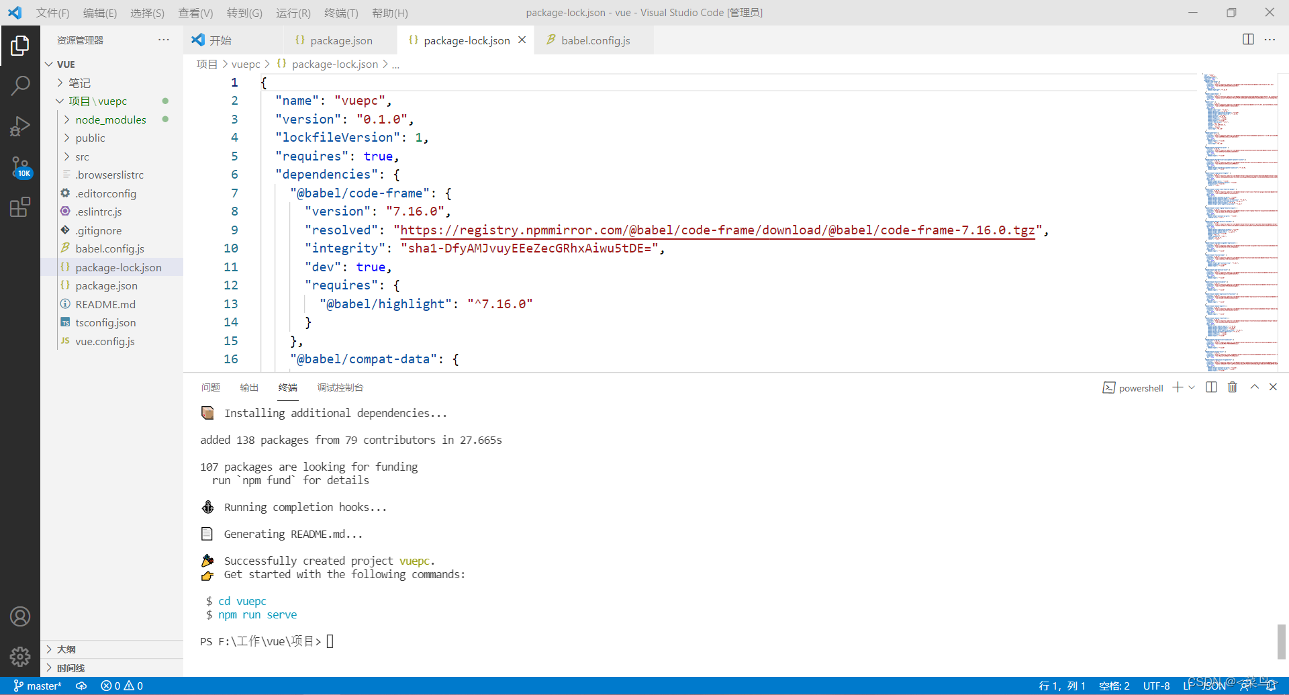Open editor more actions ellipsis
The image size is (1289, 695).
pos(1270,40)
